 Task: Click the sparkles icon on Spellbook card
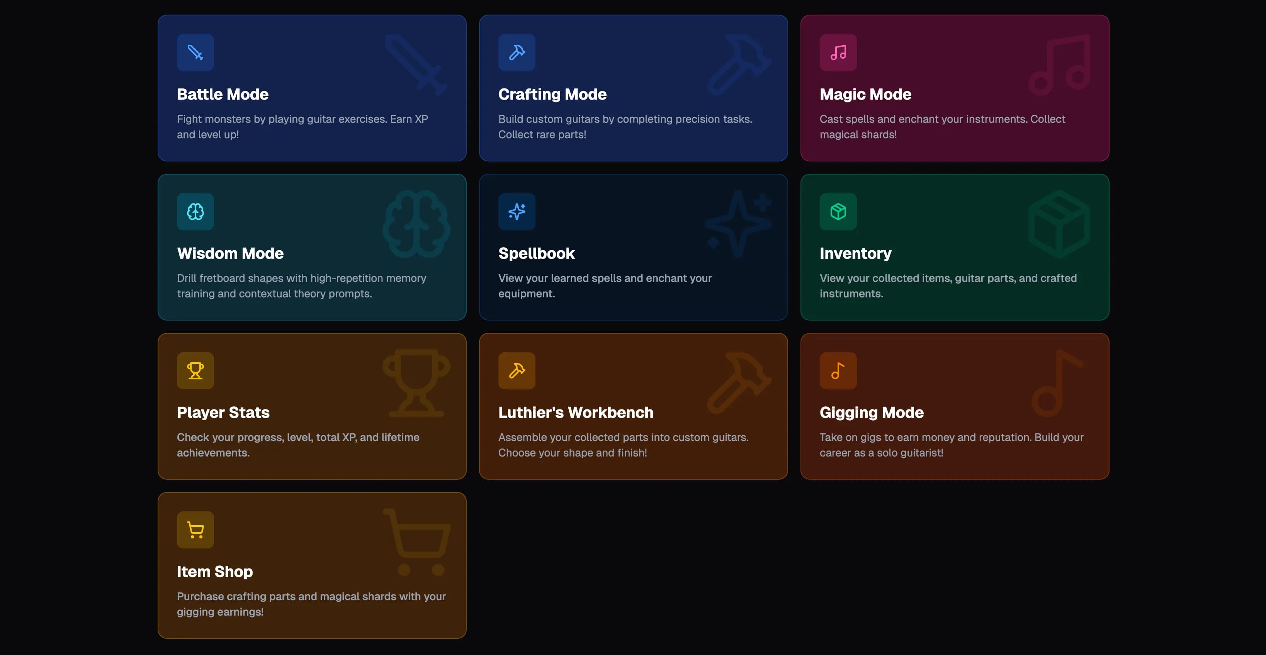pos(517,212)
